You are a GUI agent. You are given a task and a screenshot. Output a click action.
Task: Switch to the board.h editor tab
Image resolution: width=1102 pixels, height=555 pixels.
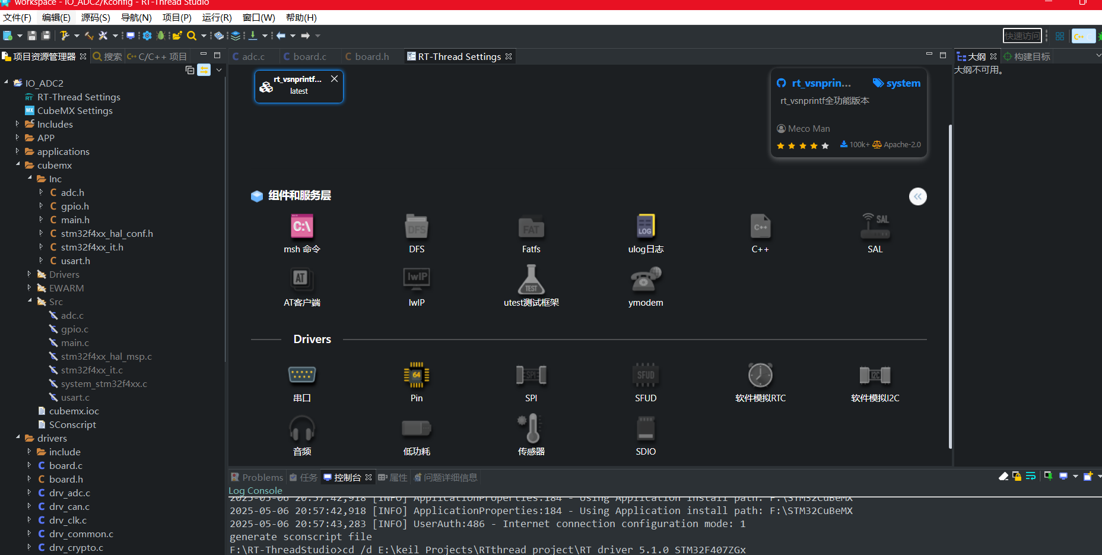[x=372, y=56]
